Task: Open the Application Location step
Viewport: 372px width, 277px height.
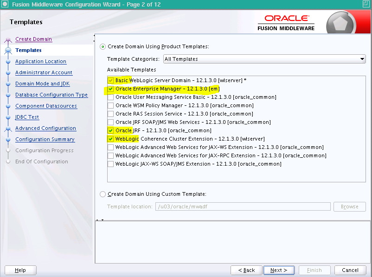Action: [41, 61]
